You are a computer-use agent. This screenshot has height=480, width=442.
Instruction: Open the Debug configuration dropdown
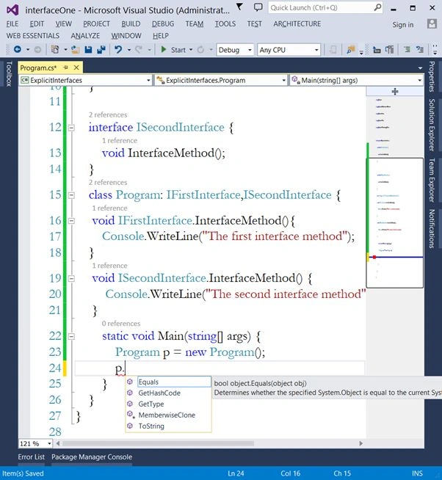pos(235,50)
